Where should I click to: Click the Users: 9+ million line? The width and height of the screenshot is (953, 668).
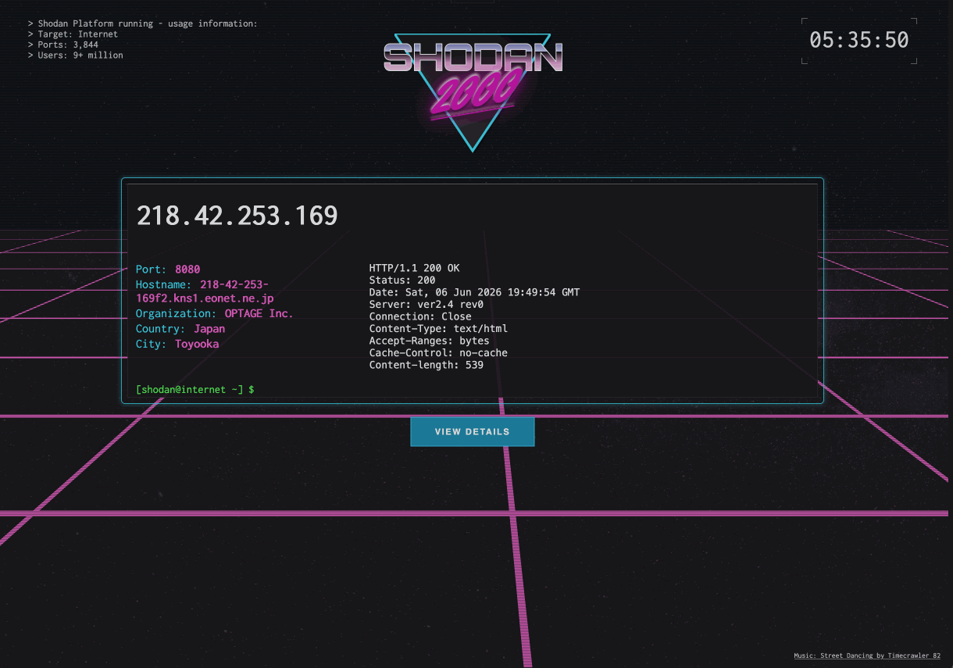pyautogui.click(x=75, y=55)
